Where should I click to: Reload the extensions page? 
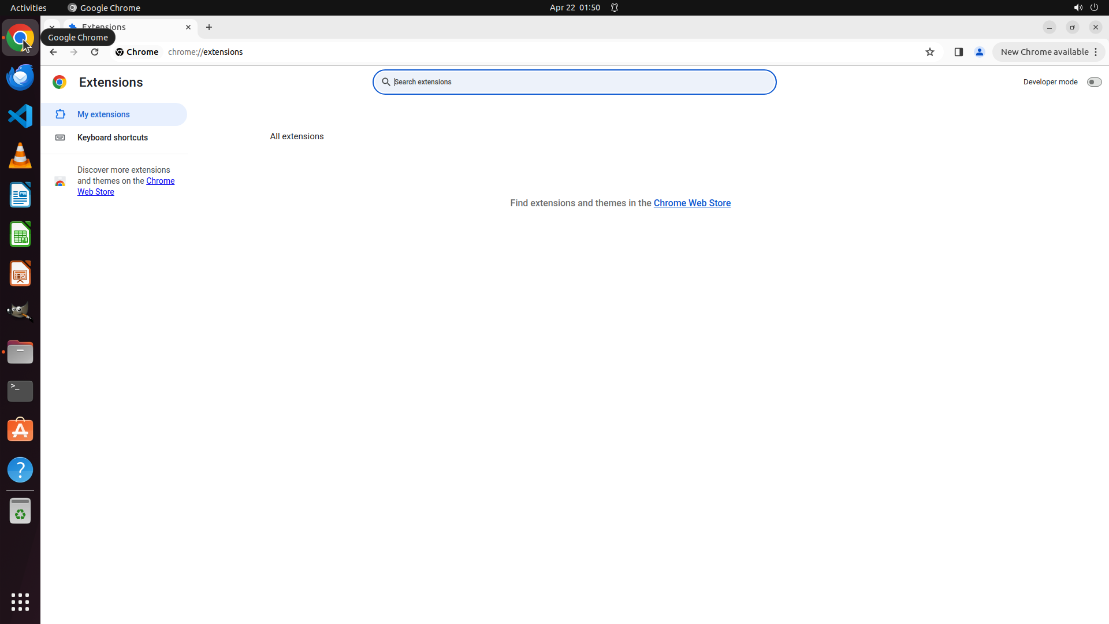click(95, 52)
